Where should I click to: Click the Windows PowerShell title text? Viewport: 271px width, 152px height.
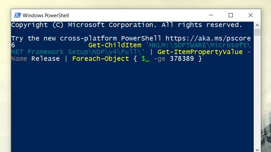coord(46,16)
